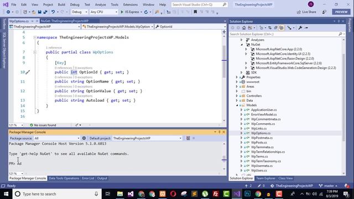Expand the Analyzers node
Viewport: 354px width, 199px height.
click(x=242, y=40)
